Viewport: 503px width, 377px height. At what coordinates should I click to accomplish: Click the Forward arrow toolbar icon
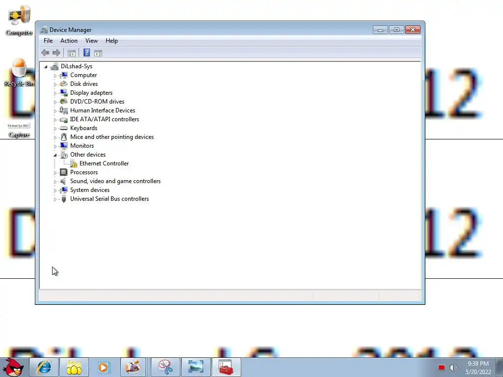tap(56, 53)
